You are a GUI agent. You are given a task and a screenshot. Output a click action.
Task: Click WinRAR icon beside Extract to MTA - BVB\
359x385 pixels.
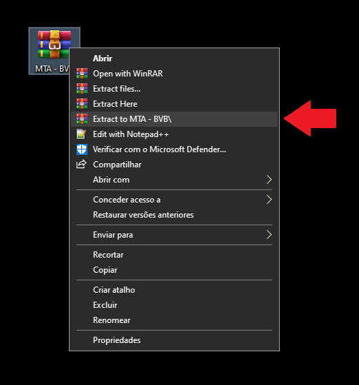[x=82, y=119]
